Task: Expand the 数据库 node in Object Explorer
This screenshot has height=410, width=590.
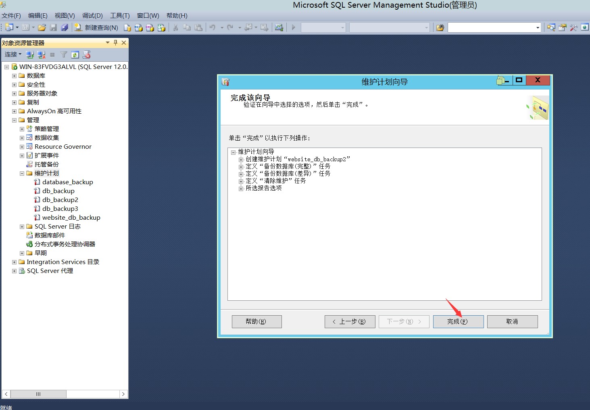Action: (x=14, y=75)
